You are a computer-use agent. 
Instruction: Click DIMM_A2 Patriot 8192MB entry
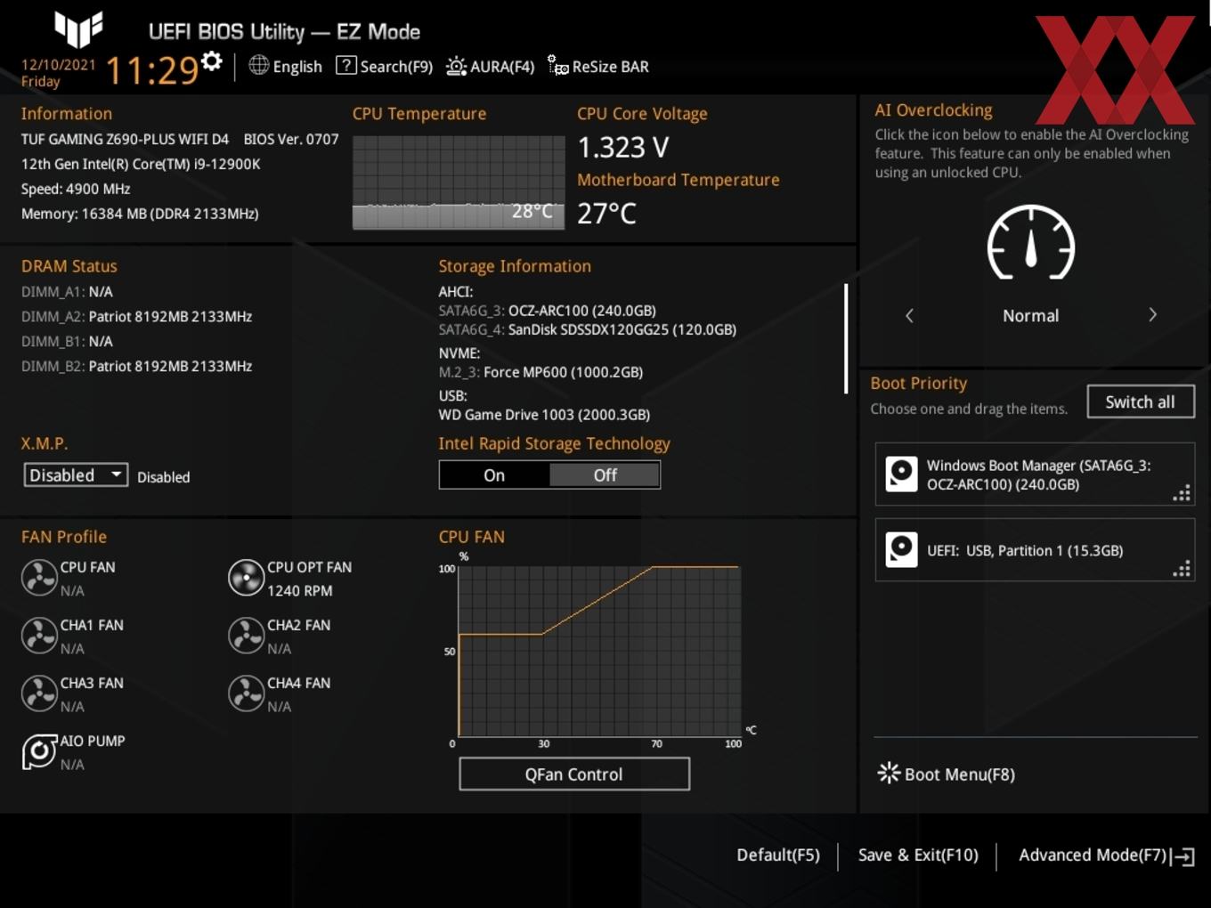tap(136, 316)
